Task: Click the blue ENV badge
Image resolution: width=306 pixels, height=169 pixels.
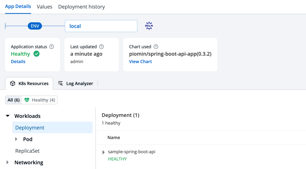Action: (x=35, y=26)
